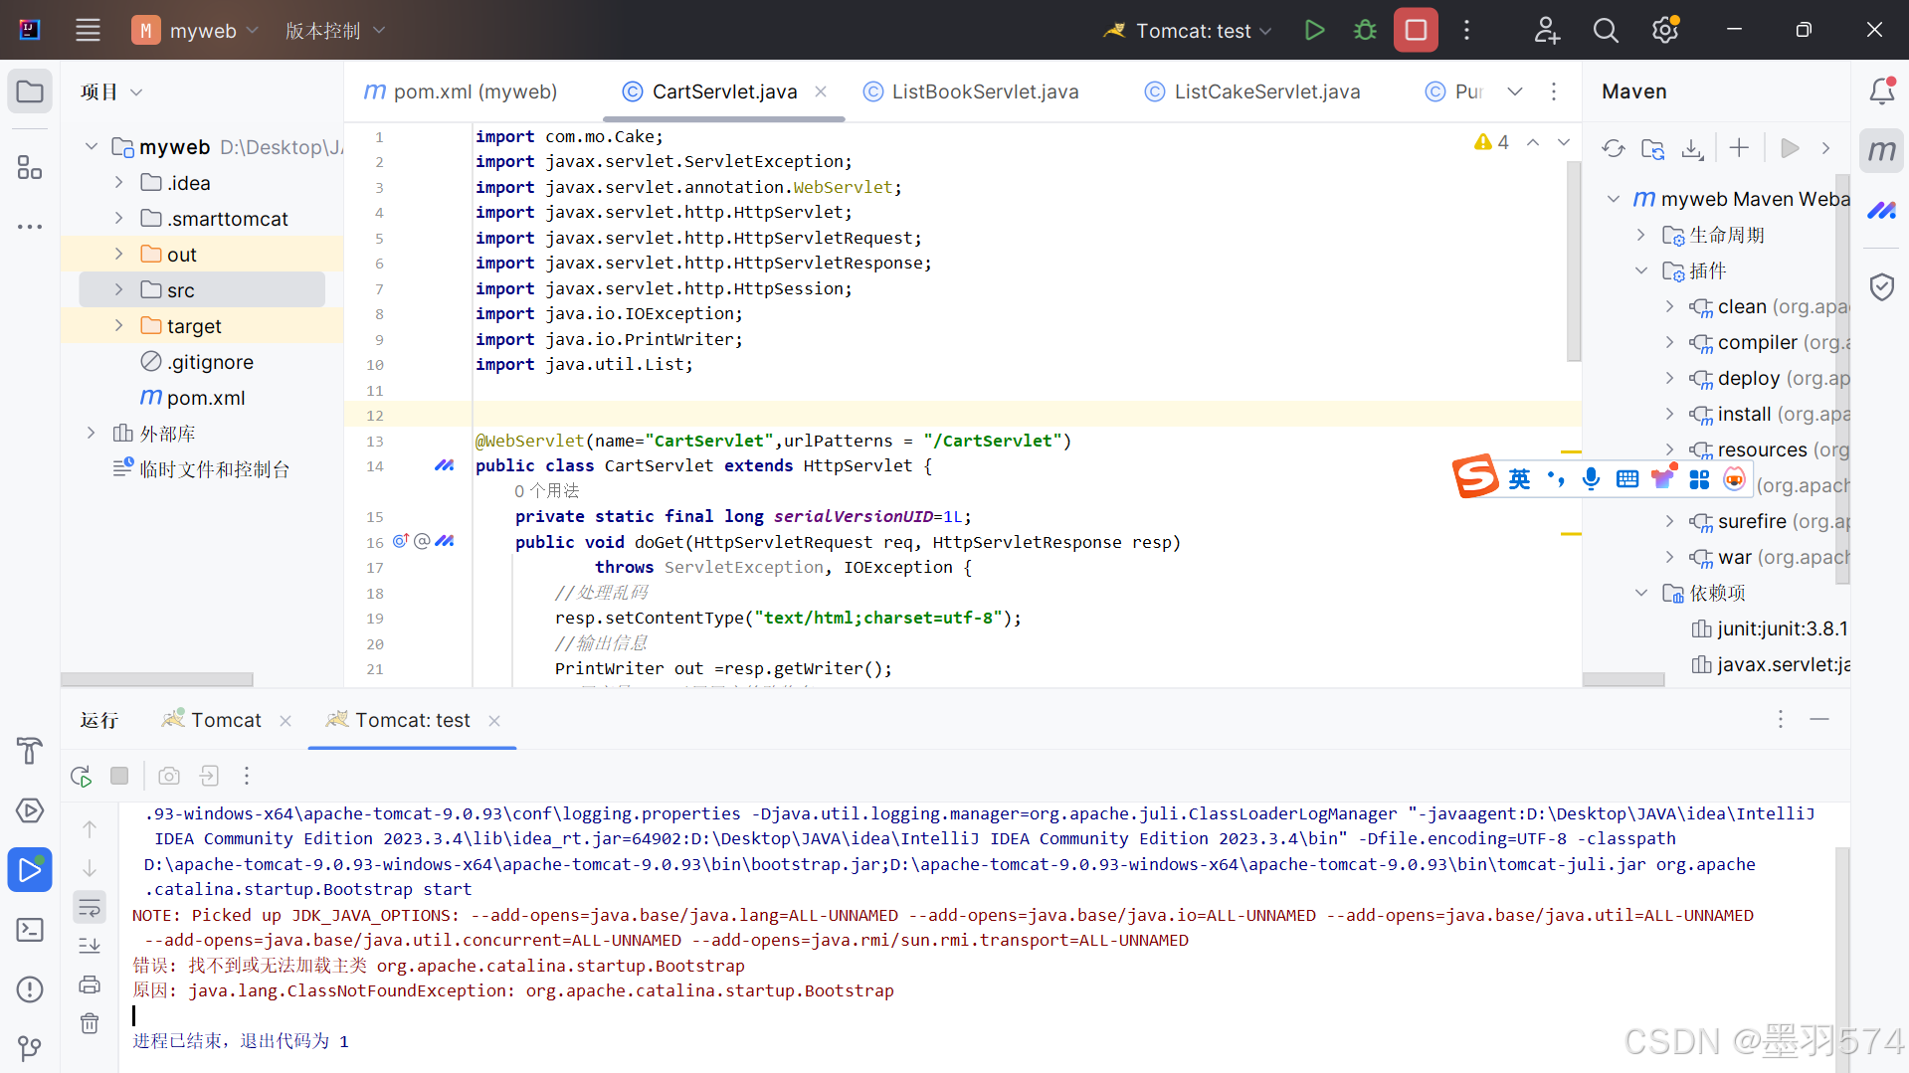Open the Tomcat: test run configuration dropdown
This screenshot has height=1073, width=1909.
pos(1188,31)
